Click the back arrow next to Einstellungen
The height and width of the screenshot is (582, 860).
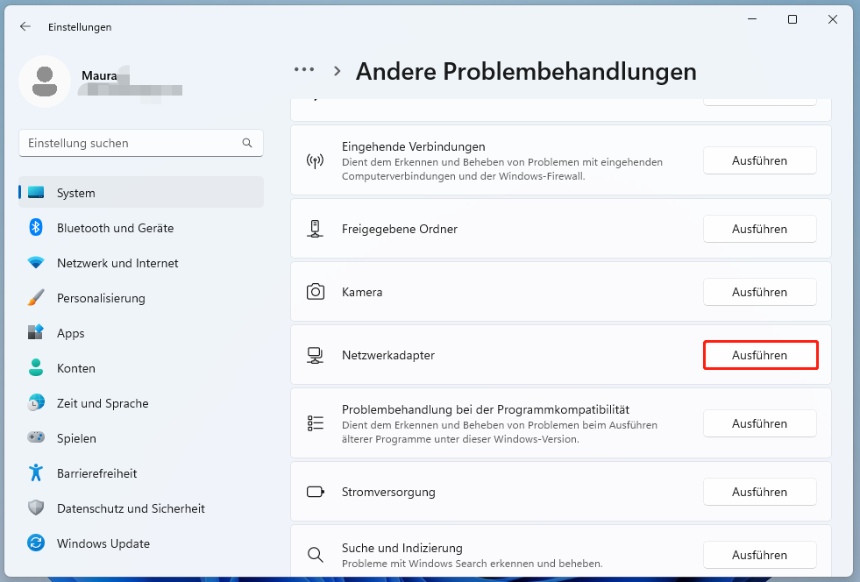tap(25, 26)
